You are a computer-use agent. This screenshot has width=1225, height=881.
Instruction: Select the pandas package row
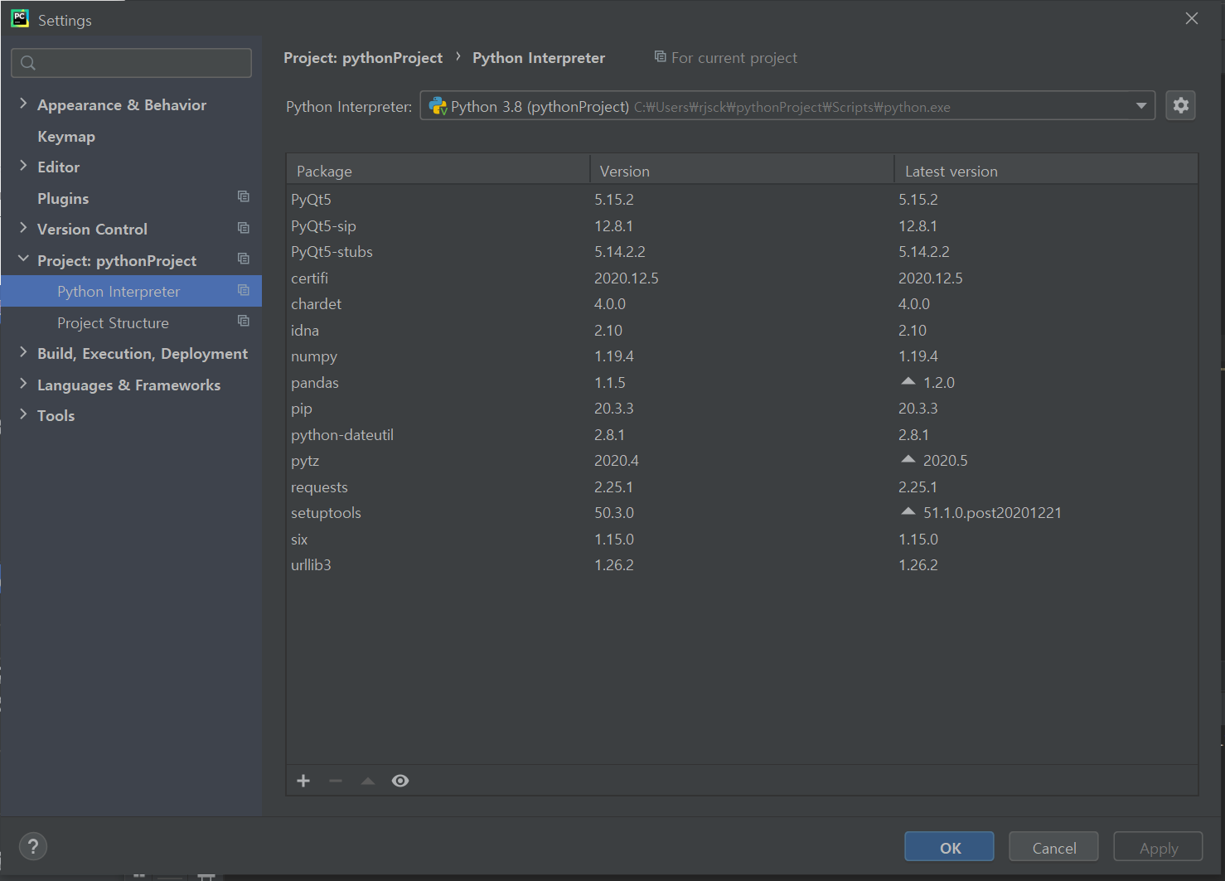[x=742, y=383]
